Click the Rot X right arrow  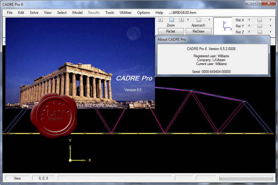(270, 20)
